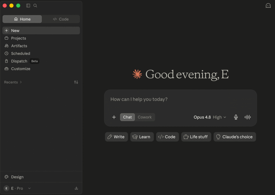This screenshot has width=275, height=195.
Task: Switch to the Code tab
Action: (x=61, y=19)
